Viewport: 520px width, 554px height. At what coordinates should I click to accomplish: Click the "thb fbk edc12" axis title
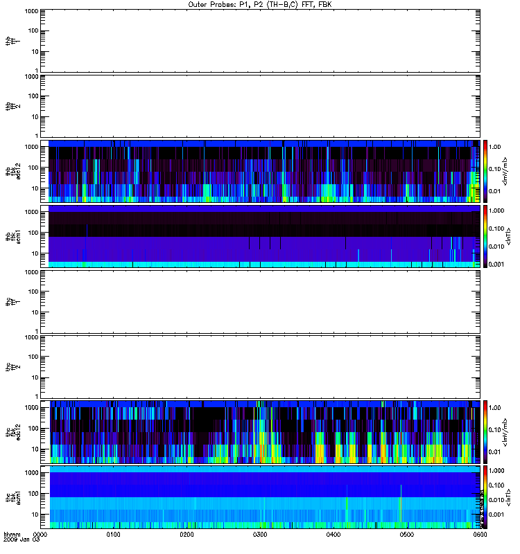12,171
